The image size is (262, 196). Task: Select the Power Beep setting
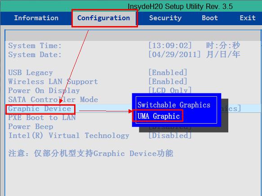coord(31,127)
